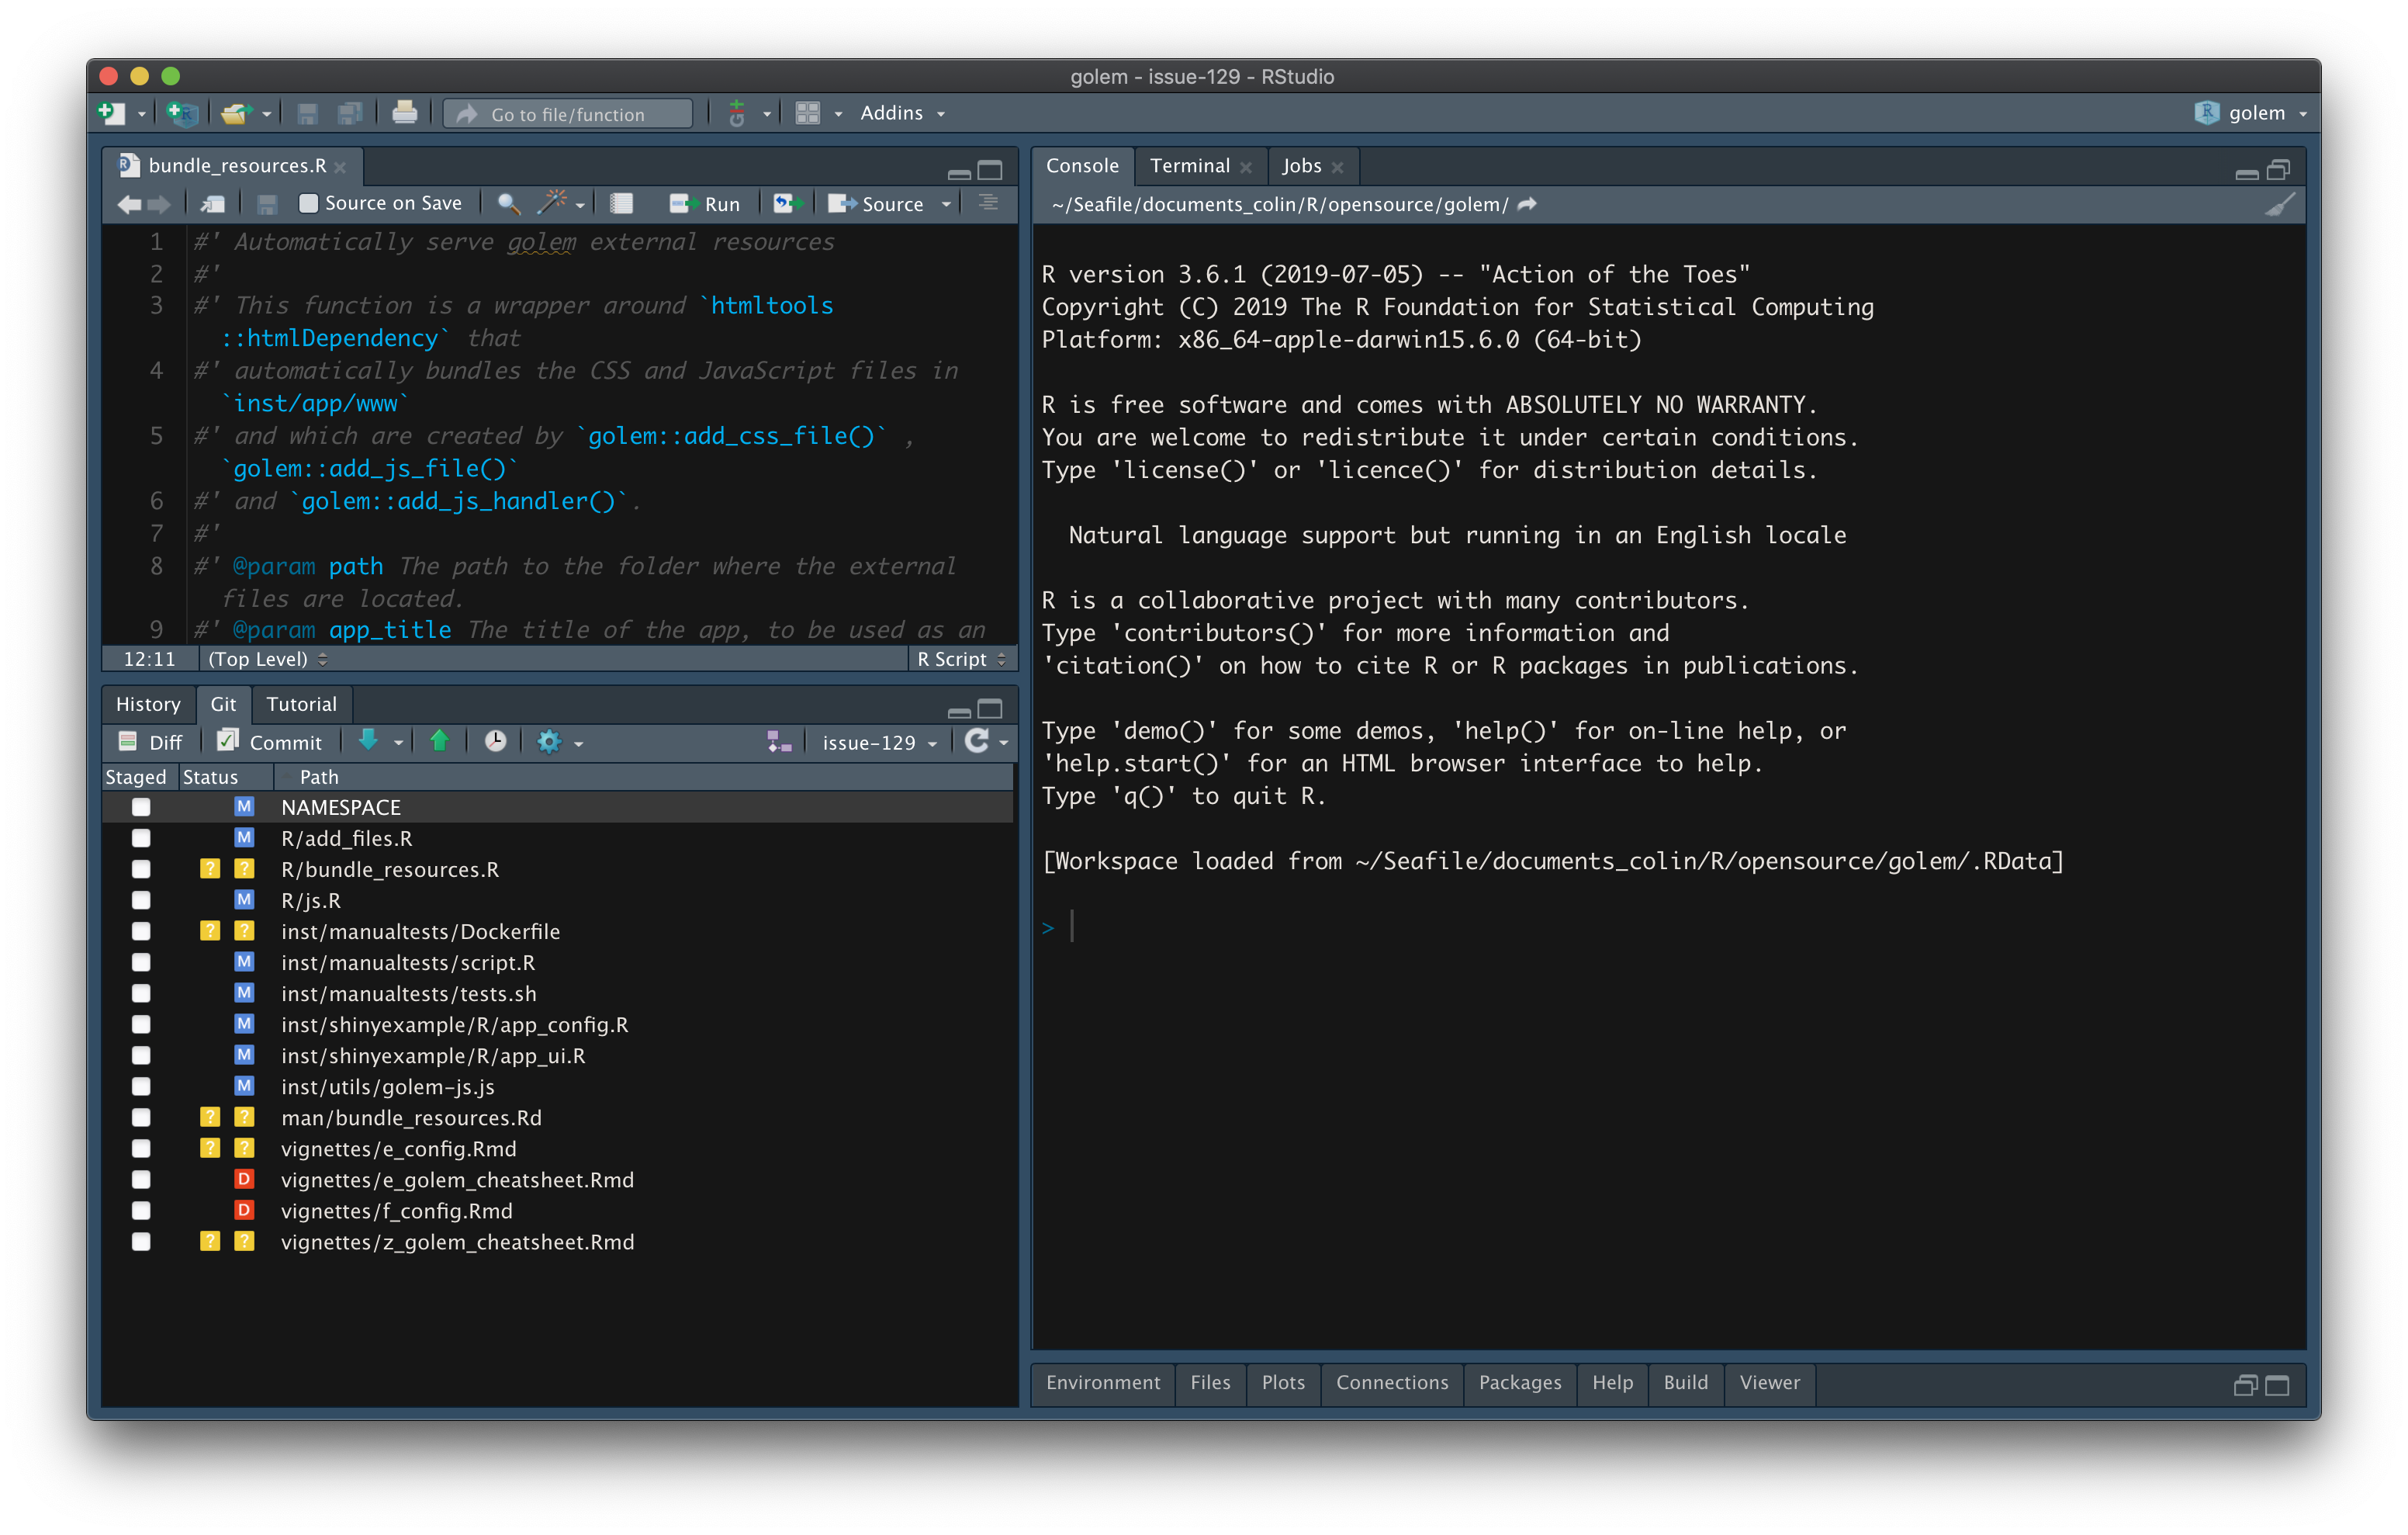Viewport: 2408px width, 1535px height.
Task: Expand the new file dropdown arrow
Action: pyautogui.click(x=142, y=113)
